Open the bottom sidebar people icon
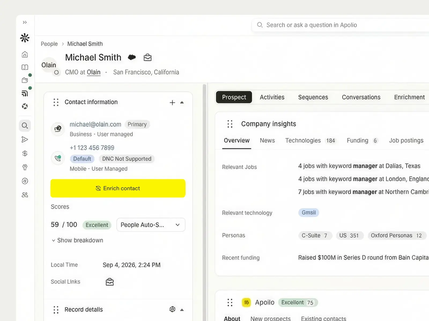This screenshot has width=429, height=321. 25,195
